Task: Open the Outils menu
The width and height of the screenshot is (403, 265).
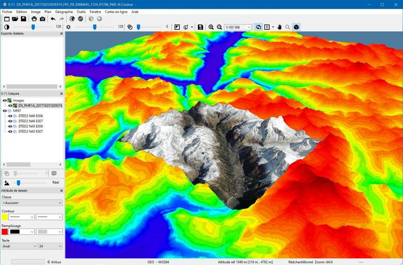Action: pos(81,12)
